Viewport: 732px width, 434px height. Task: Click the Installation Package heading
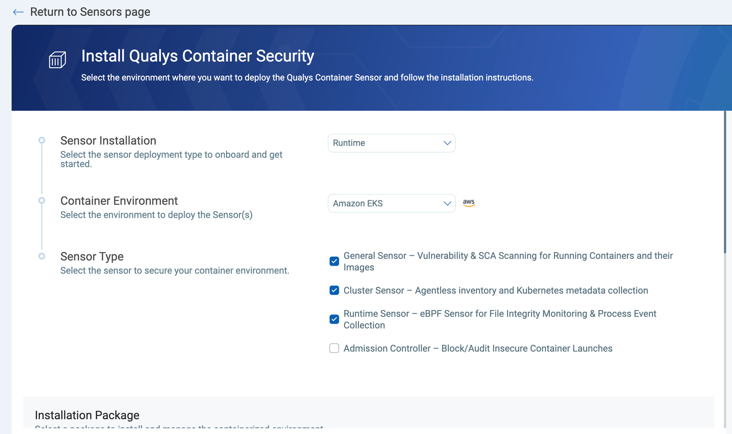(x=87, y=415)
